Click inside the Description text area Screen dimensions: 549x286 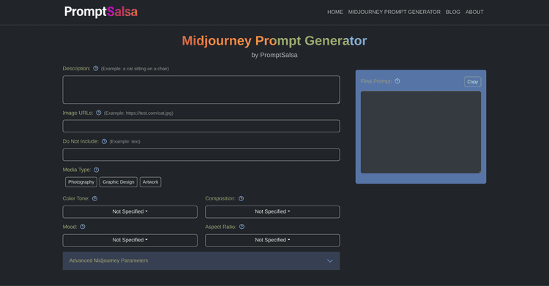click(x=201, y=90)
